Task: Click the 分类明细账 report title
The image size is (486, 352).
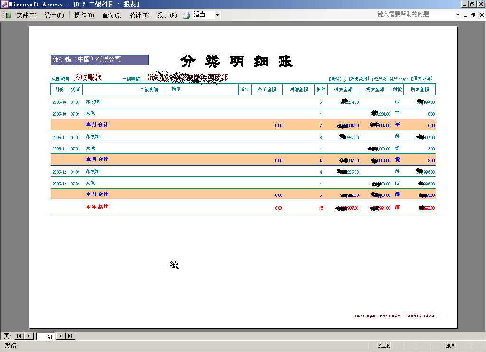Action: tap(236, 62)
